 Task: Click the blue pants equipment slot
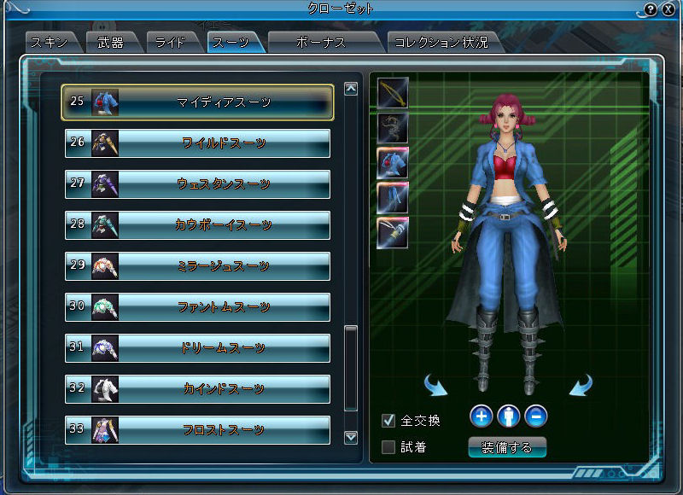(x=393, y=198)
